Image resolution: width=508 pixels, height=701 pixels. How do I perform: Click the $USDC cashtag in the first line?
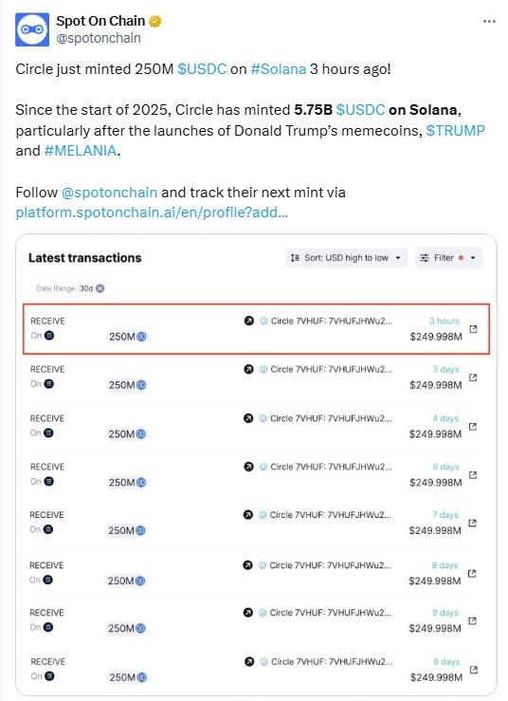(x=202, y=69)
